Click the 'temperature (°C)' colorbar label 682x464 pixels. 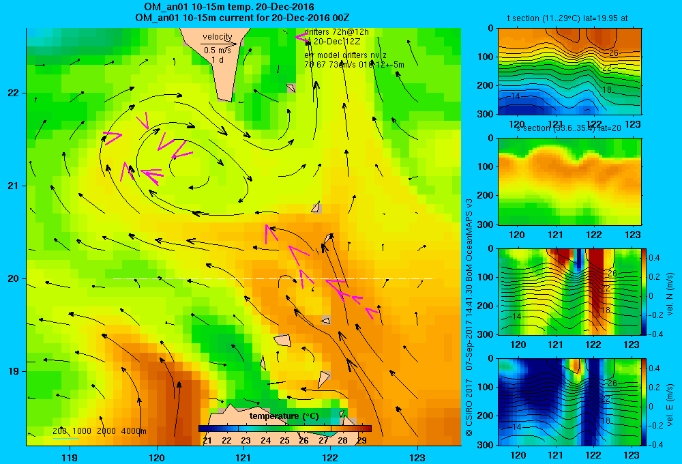(284, 416)
